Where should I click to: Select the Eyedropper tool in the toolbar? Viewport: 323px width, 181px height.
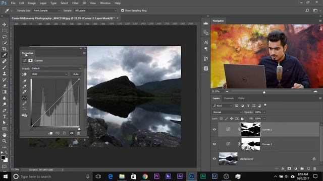[5, 55]
